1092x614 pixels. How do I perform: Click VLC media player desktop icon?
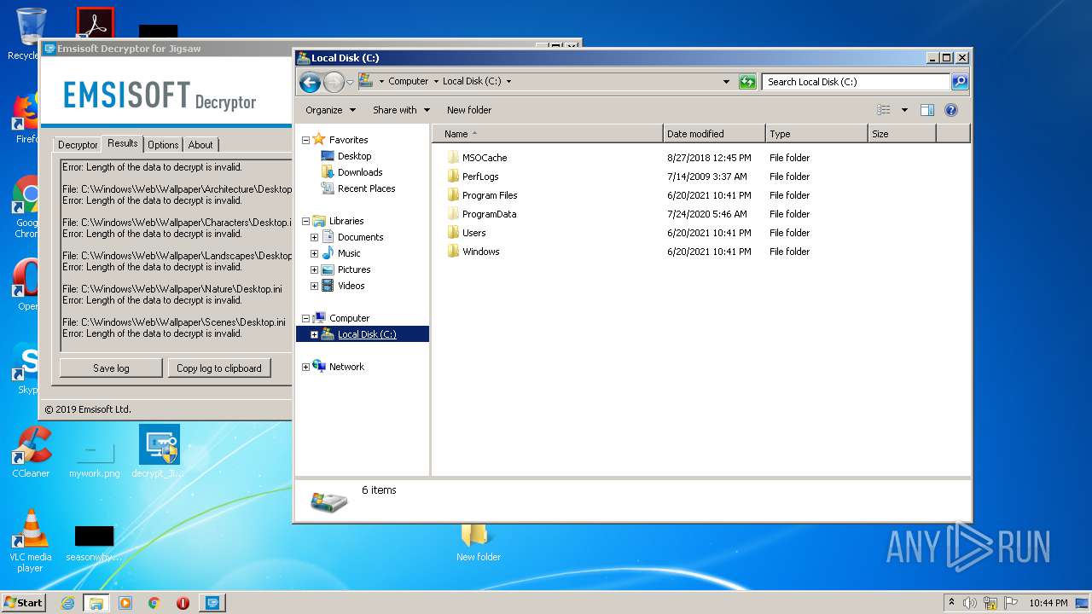[x=31, y=541]
